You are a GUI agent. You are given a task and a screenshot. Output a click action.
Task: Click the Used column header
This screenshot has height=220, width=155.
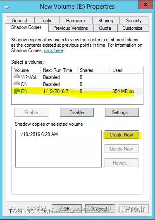coord(126,70)
